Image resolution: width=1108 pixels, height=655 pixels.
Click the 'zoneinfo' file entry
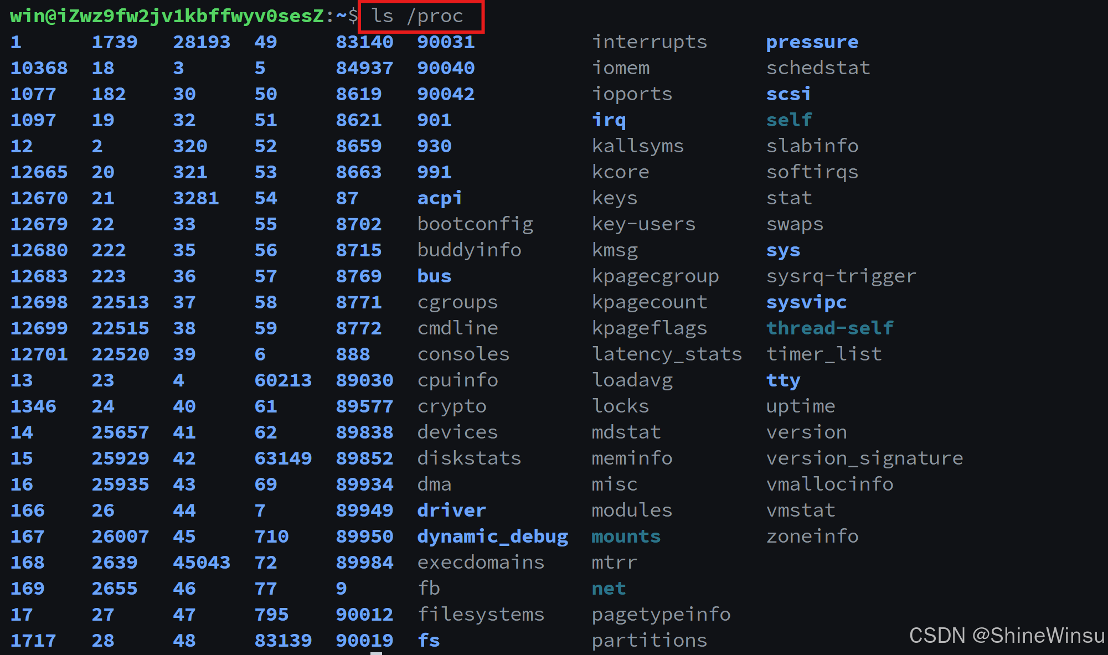tap(812, 537)
